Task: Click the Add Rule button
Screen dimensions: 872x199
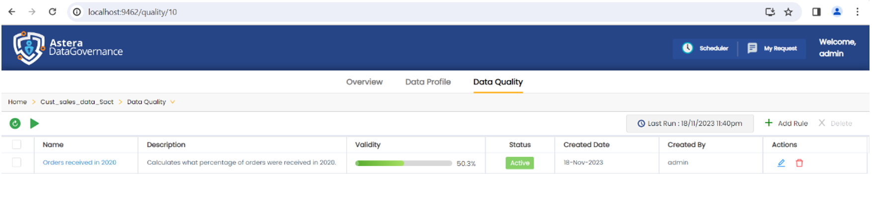Action: pyautogui.click(x=786, y=123)
